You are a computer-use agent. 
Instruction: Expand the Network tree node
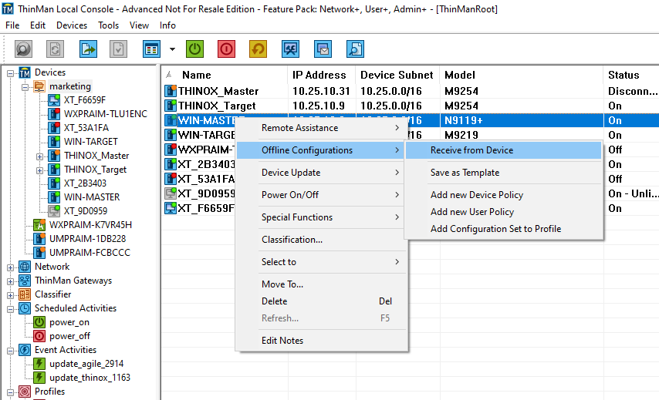click(10, 267)
